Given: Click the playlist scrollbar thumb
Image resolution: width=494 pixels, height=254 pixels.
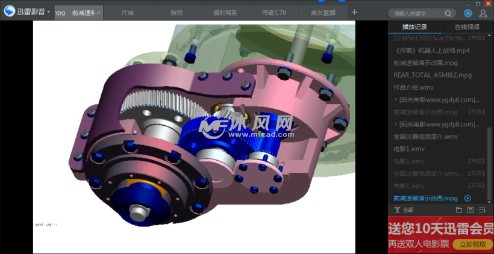Looking at the screenshot, I should point(489,163).
